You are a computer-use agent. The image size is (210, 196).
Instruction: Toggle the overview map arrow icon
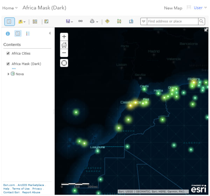pyautogui.click(x=206, y=30)
